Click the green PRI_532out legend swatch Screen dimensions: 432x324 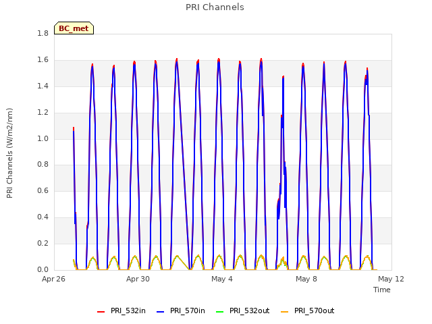(219, 311)
